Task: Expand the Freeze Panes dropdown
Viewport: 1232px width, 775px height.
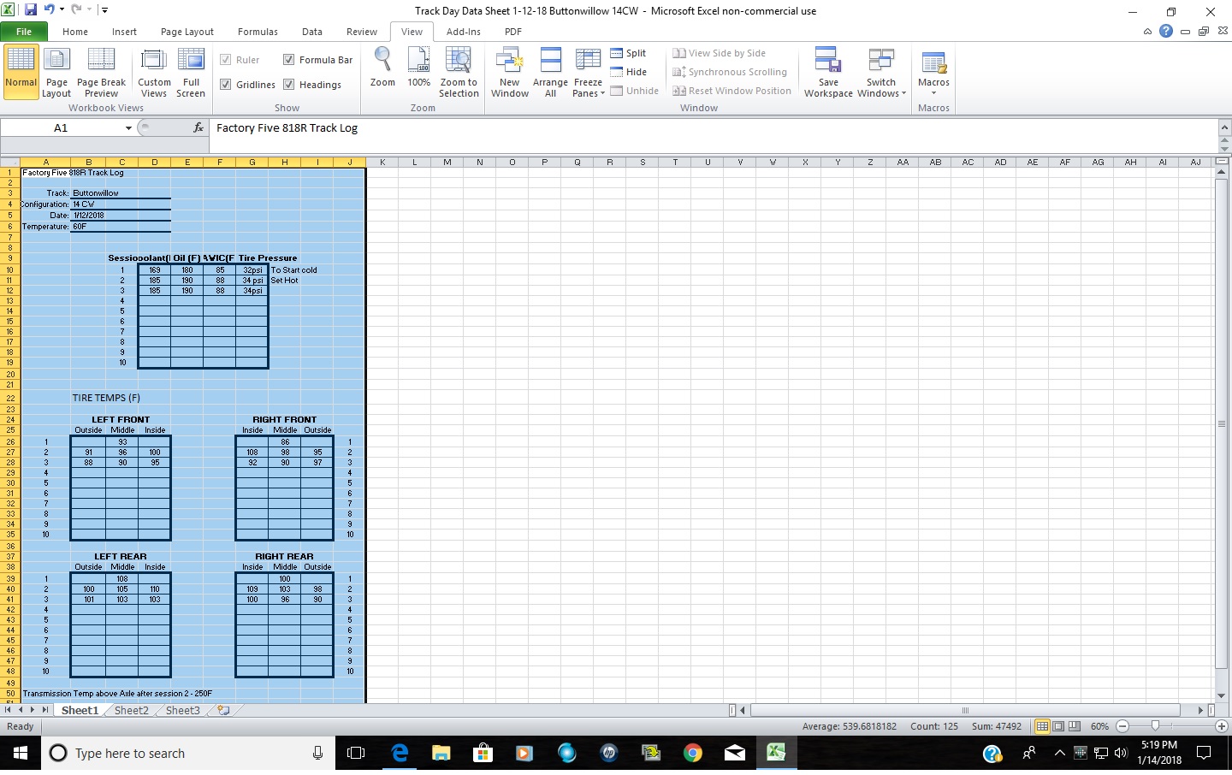Action: [589, 73]
